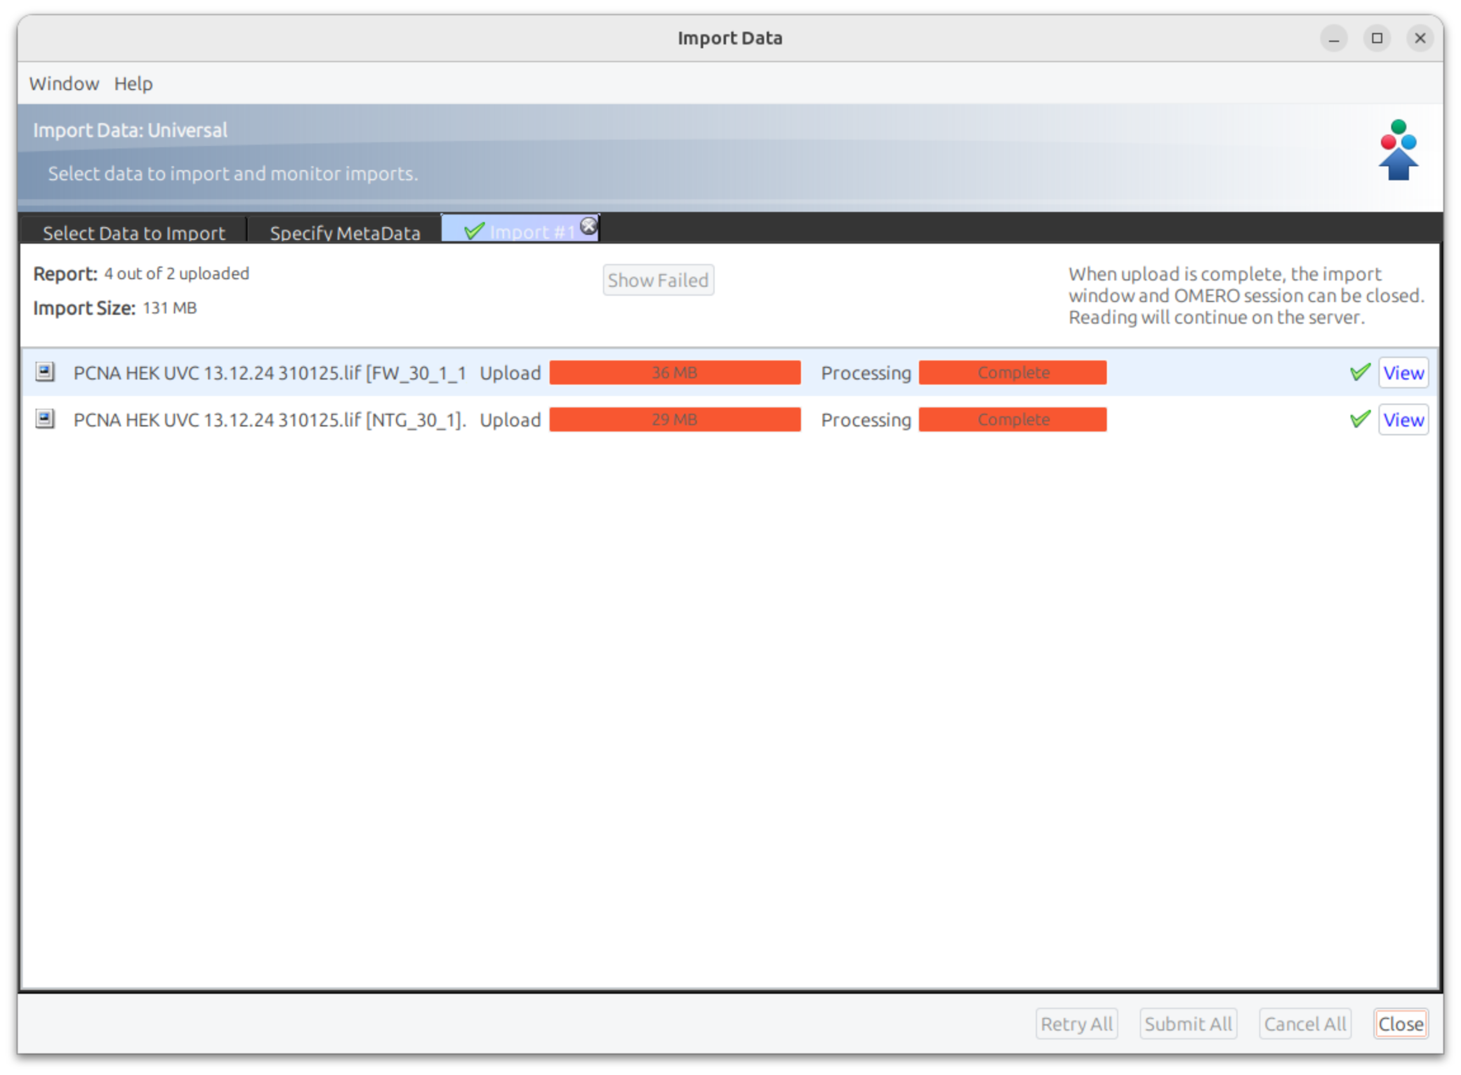1461x1075 pixels.
Task: Click the OMERO logo in the header
Action: [1398, 151]
